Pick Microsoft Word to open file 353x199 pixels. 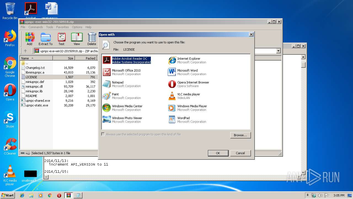tap(187, 72)
